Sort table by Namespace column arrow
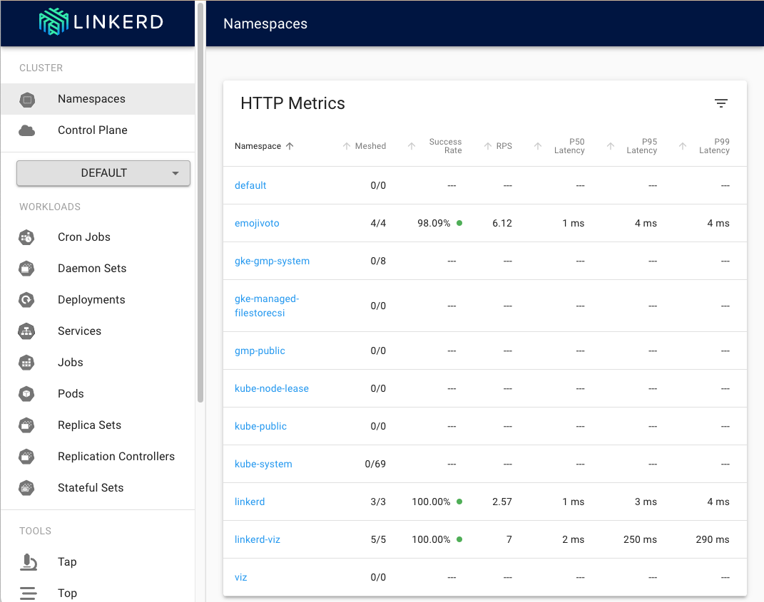The image size is (764, 602). click(290, 146)
